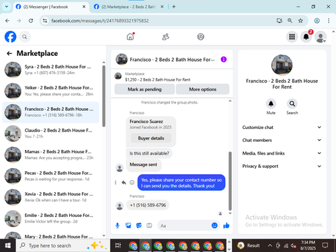Click More options button
This screenshot has height=252, width=336.
(202, 89)
